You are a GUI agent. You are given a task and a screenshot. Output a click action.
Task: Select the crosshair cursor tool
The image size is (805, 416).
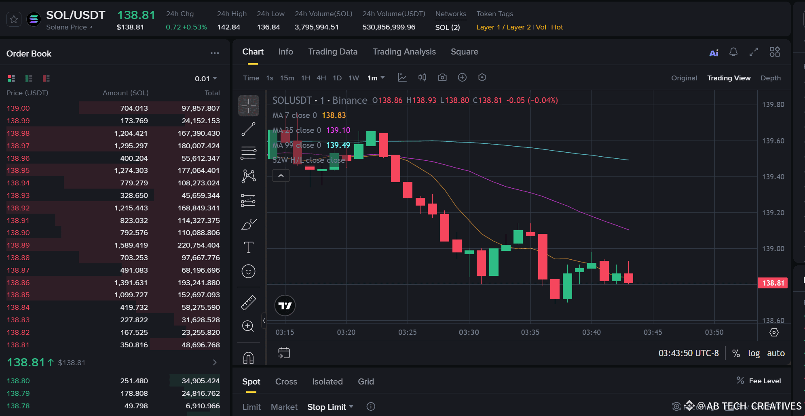249,106
